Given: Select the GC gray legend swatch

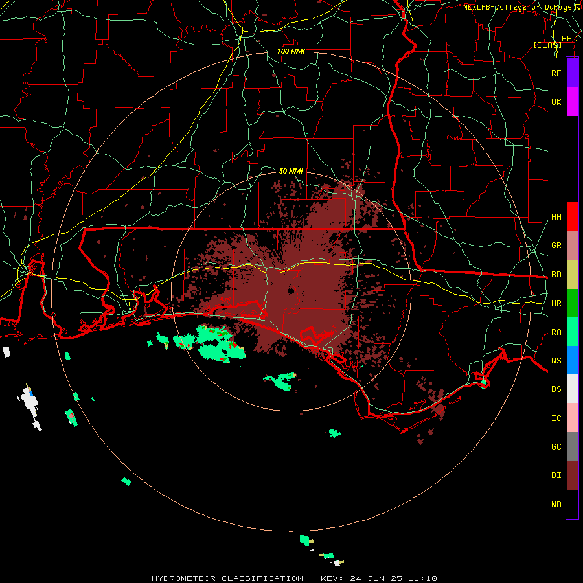Looking at the screenshot, I should coord(572,446).
